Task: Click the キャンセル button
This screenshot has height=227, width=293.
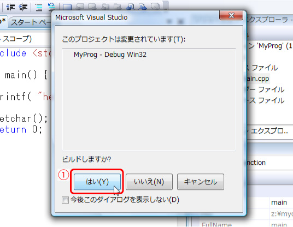Action: (x=201, y=182)
